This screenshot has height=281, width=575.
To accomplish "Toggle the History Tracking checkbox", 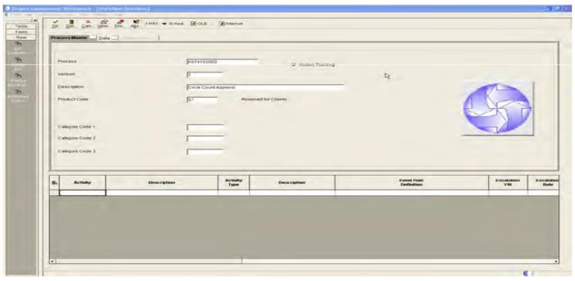I will point(293,65).
